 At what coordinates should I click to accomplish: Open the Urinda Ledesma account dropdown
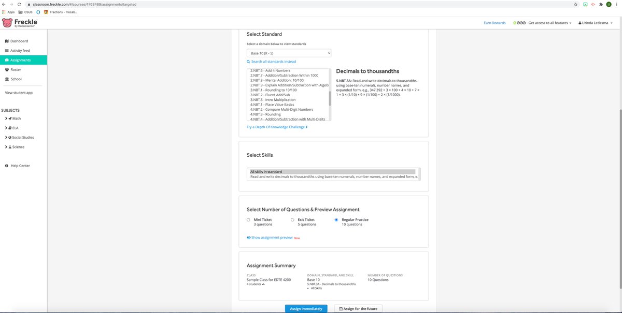pos(596,23)
